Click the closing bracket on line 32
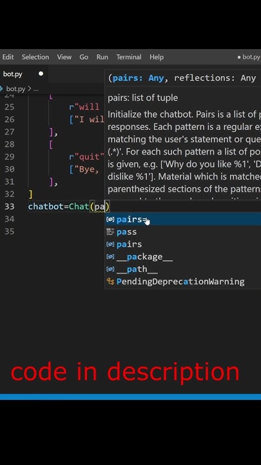This screenshot has height=465, width=261. pos(30,194)
